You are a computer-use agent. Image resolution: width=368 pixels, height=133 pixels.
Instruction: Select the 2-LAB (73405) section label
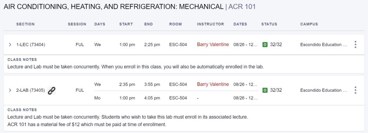click(31, 90)
